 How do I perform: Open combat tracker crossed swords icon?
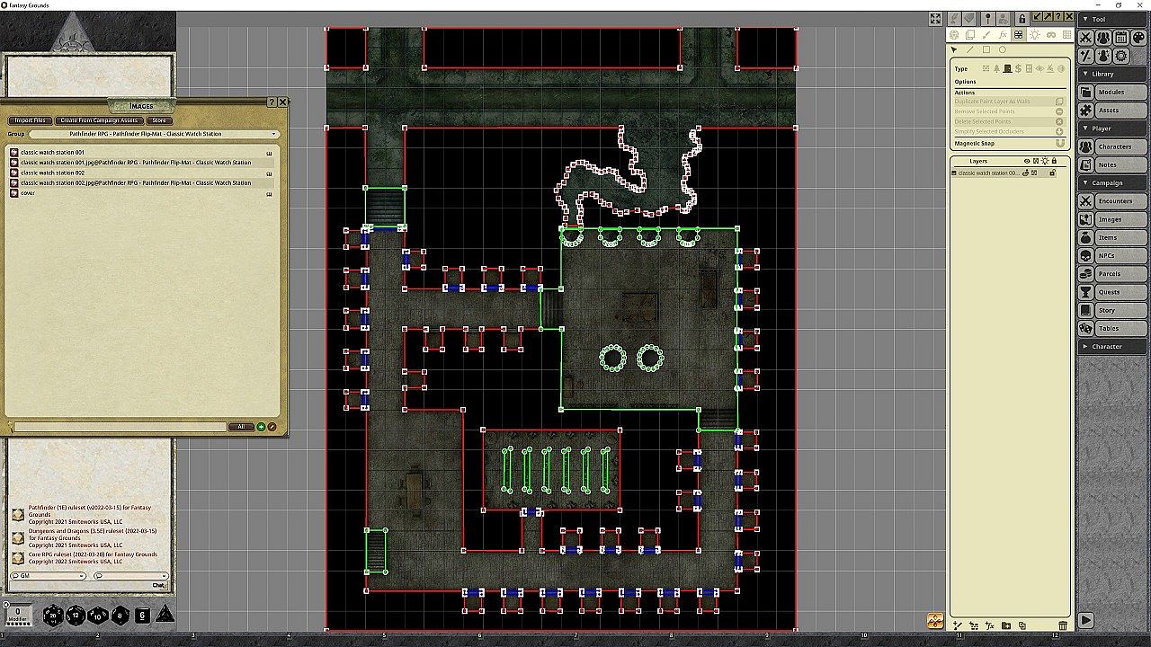point(1086,38)
